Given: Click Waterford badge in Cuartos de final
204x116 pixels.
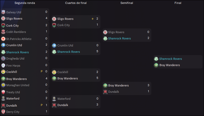Looking at the screenshot, I should (54, 99).
